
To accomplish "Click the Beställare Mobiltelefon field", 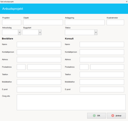I will pos(39,82).
